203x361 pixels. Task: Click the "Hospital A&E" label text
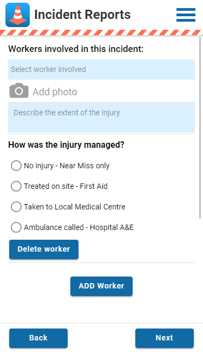pos(112,227)
